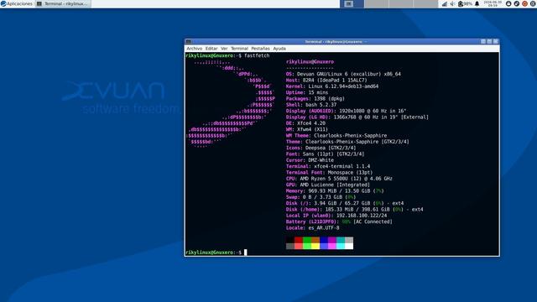Click the GPU AMD Lucienne line
Image resolution: width=537 pixels, height=302 pixels.
pyautogui.click(x=328, y=185)
